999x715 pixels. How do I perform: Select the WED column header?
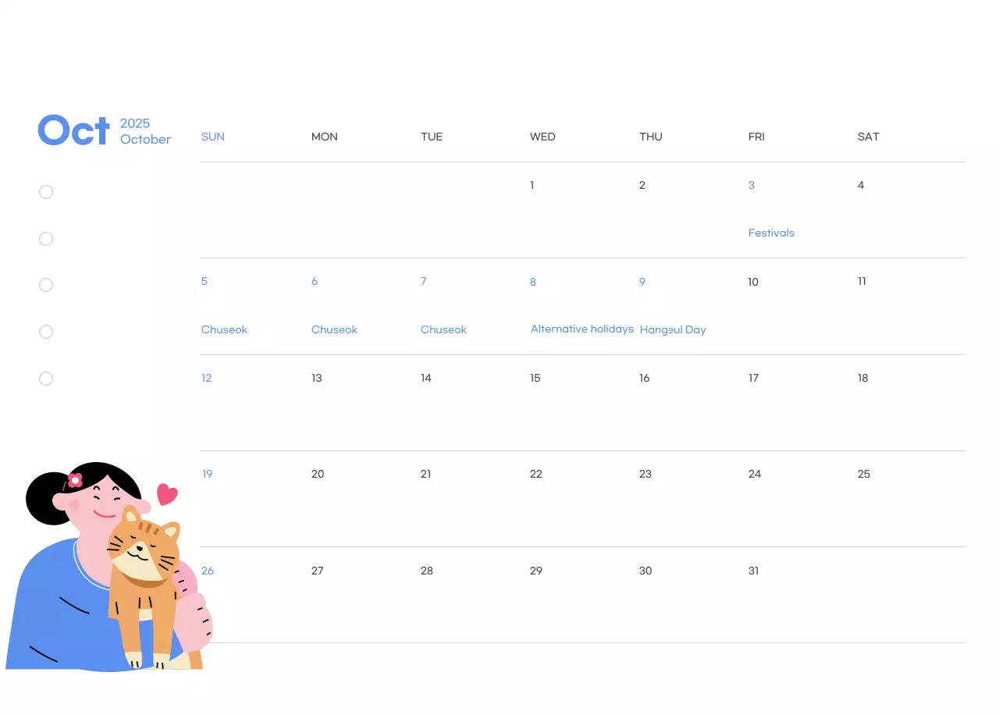[542, 137]
